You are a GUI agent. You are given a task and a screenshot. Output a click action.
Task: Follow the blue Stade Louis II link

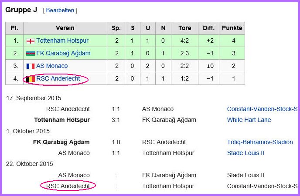[245, 153]
